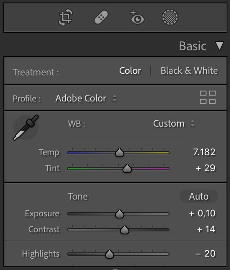Switch treatment to Black & White

(189, 71)
